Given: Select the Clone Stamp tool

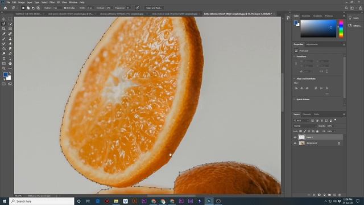Looking at the screenshot, I should pyautogui.click(x=10, y=39).
